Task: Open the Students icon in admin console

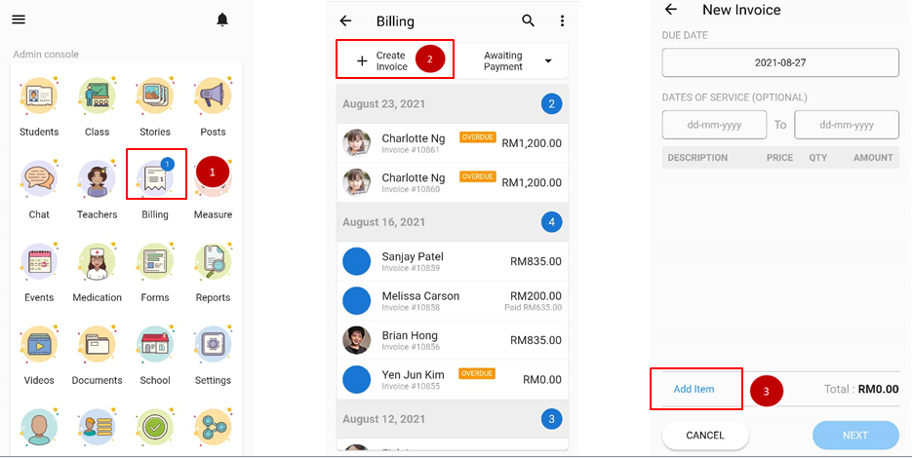Action: [x=39, y=97]
